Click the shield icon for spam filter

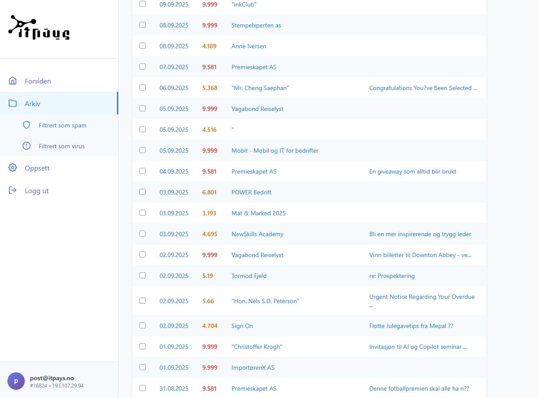(27, 125)
